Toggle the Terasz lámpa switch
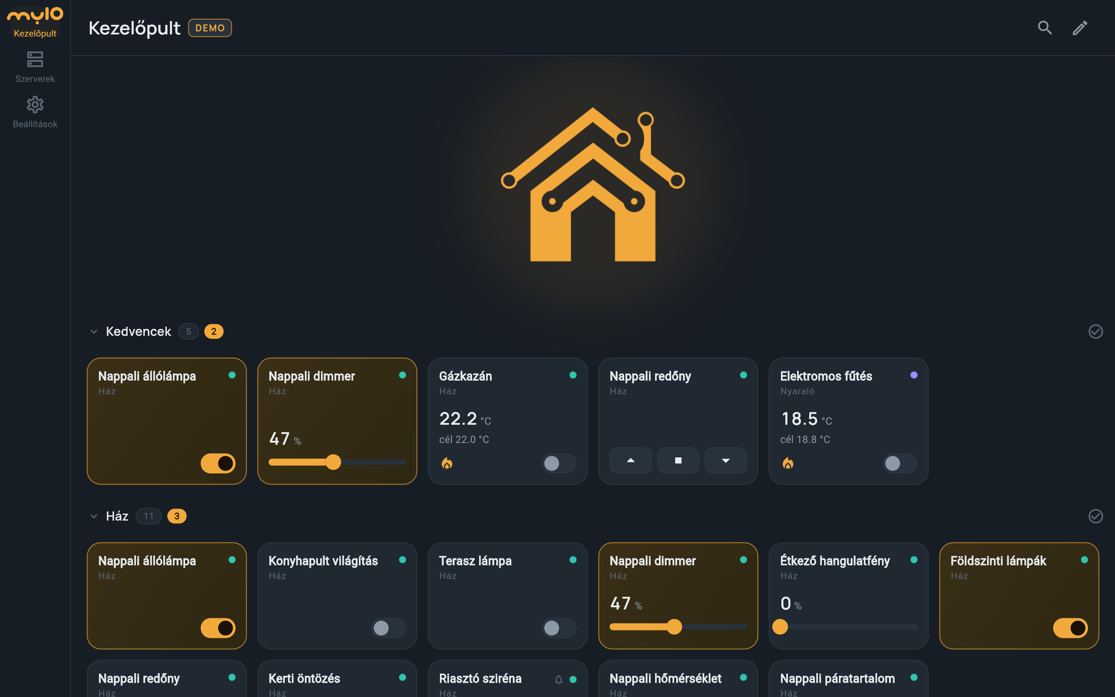The height and width of the screenshot is (697, 1115). pyautogui.click(x=558, y=628)
